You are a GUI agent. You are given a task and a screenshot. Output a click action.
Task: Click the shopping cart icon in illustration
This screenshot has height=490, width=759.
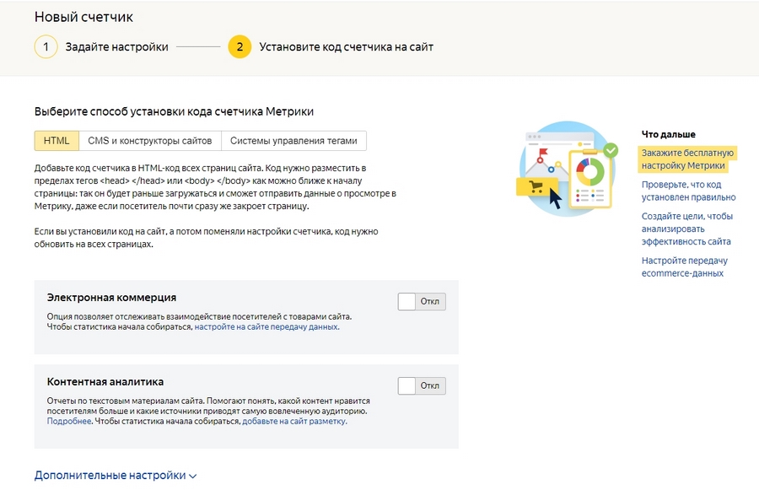pyautogui.click(x=536, y=186)
